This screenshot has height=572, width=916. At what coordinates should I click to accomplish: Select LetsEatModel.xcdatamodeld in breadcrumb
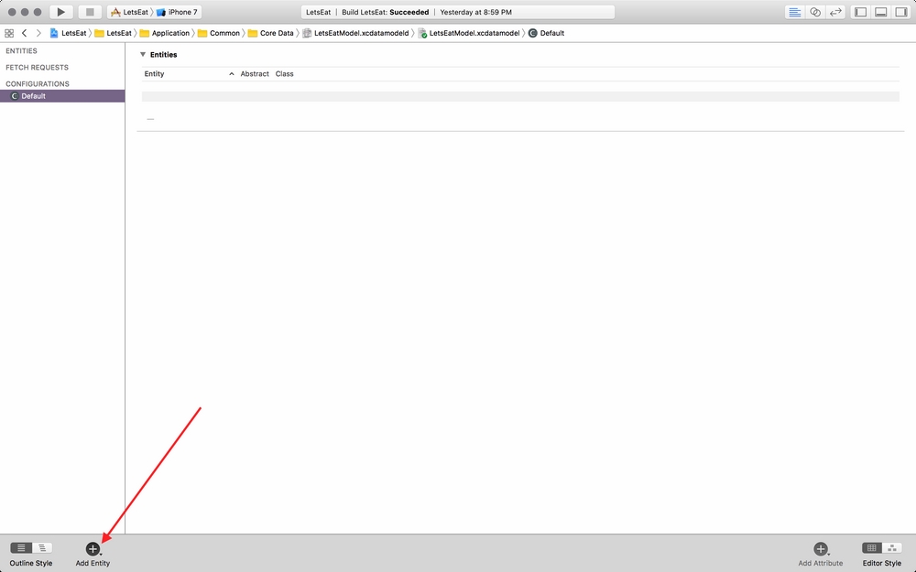pyautogui.click(x=361, y=33)
